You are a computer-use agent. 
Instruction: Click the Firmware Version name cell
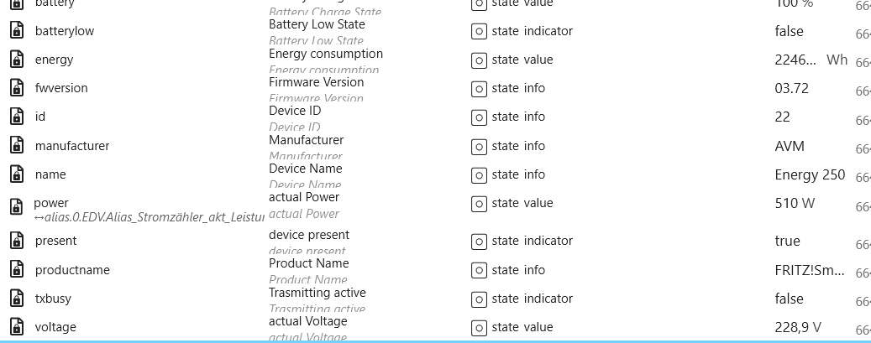click(316, 82)
